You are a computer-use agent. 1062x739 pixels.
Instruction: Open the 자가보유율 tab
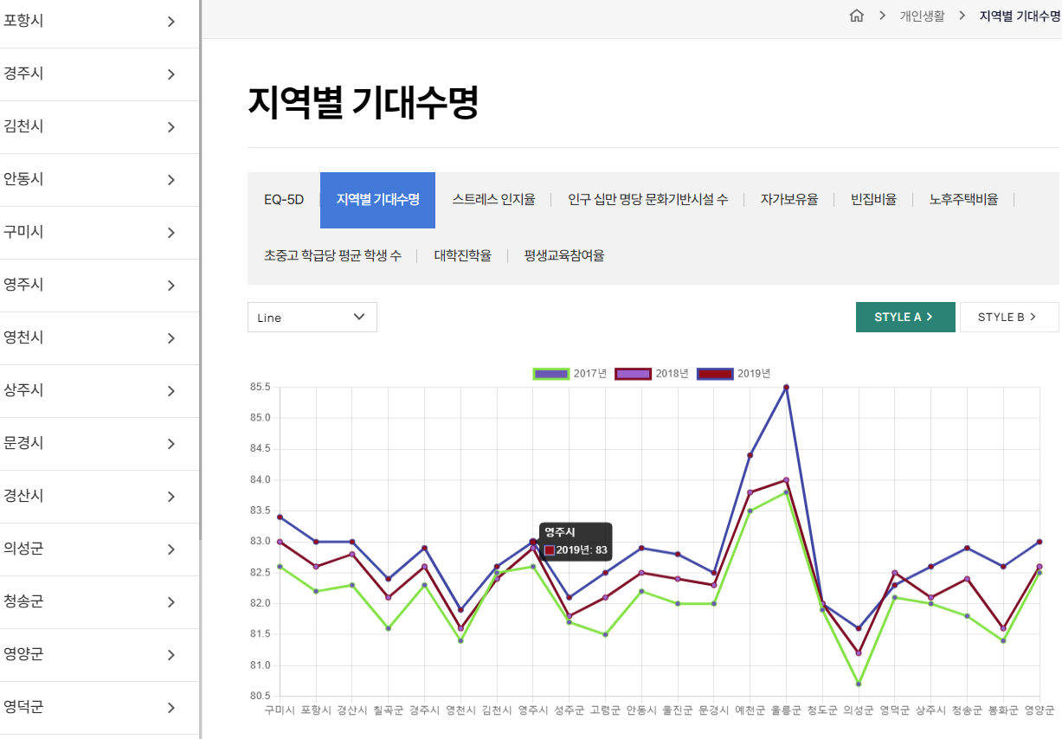coord(788,200)
